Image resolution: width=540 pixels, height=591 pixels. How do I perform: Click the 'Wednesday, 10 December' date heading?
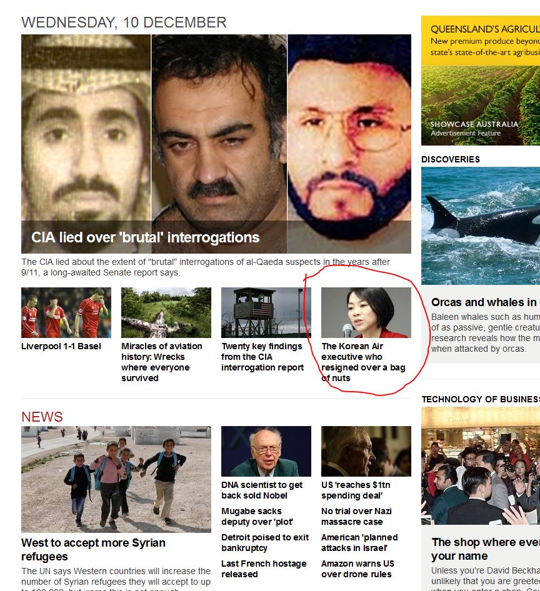124,22
